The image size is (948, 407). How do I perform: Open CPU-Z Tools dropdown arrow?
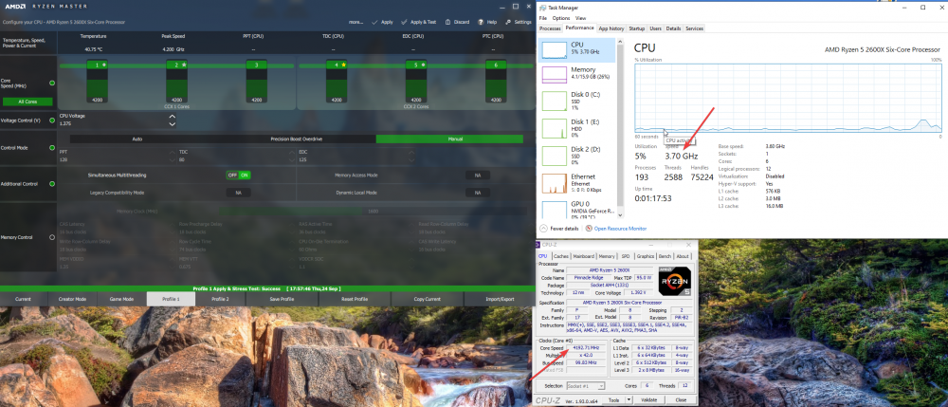[629, 399]
